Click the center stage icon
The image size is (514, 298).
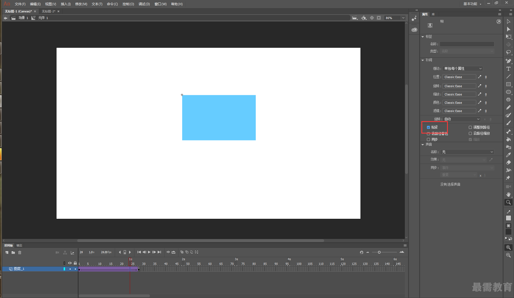tap(372, 18)
